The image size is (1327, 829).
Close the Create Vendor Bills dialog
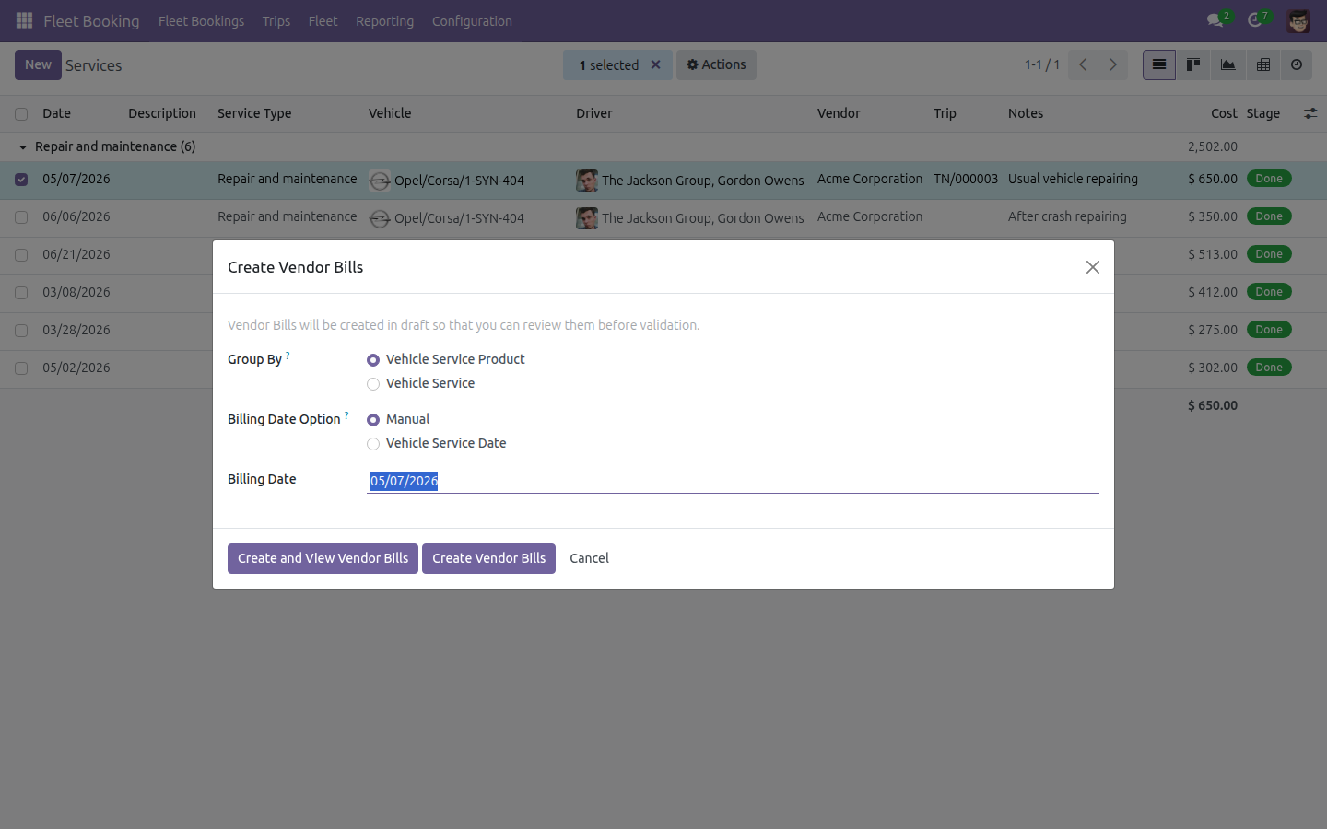tap(1093, 267)
